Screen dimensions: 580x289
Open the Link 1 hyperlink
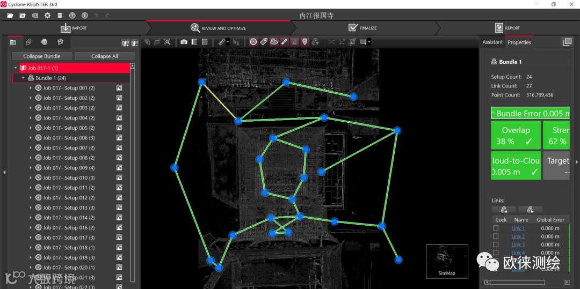click(518, 228)
